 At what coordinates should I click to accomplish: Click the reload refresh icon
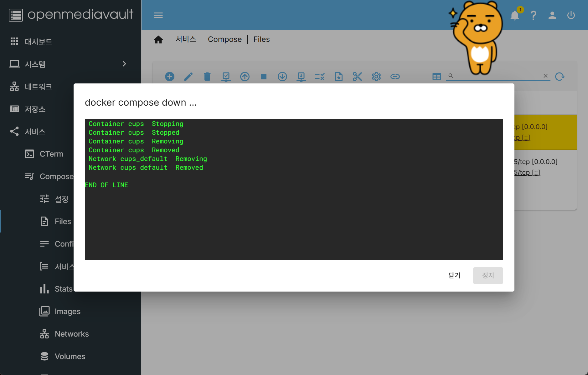560,77
